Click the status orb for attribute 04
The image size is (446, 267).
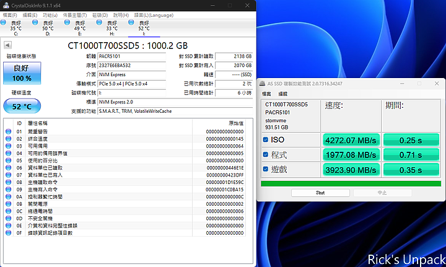8,153
